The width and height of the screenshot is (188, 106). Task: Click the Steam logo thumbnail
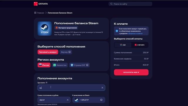(44, 29)
